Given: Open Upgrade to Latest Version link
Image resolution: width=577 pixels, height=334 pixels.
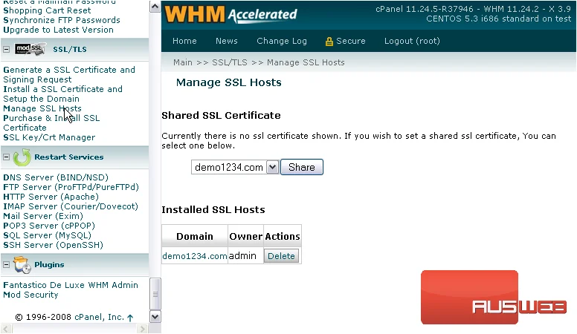Looking at the screenshot, I should [58, 30].
